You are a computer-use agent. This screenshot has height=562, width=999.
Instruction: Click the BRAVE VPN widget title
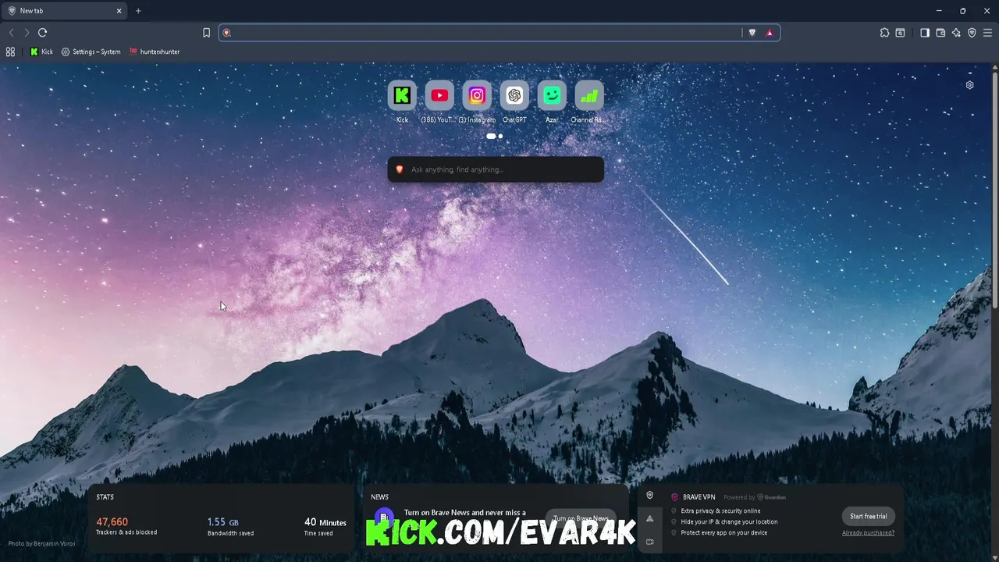[x=699, y=497]
